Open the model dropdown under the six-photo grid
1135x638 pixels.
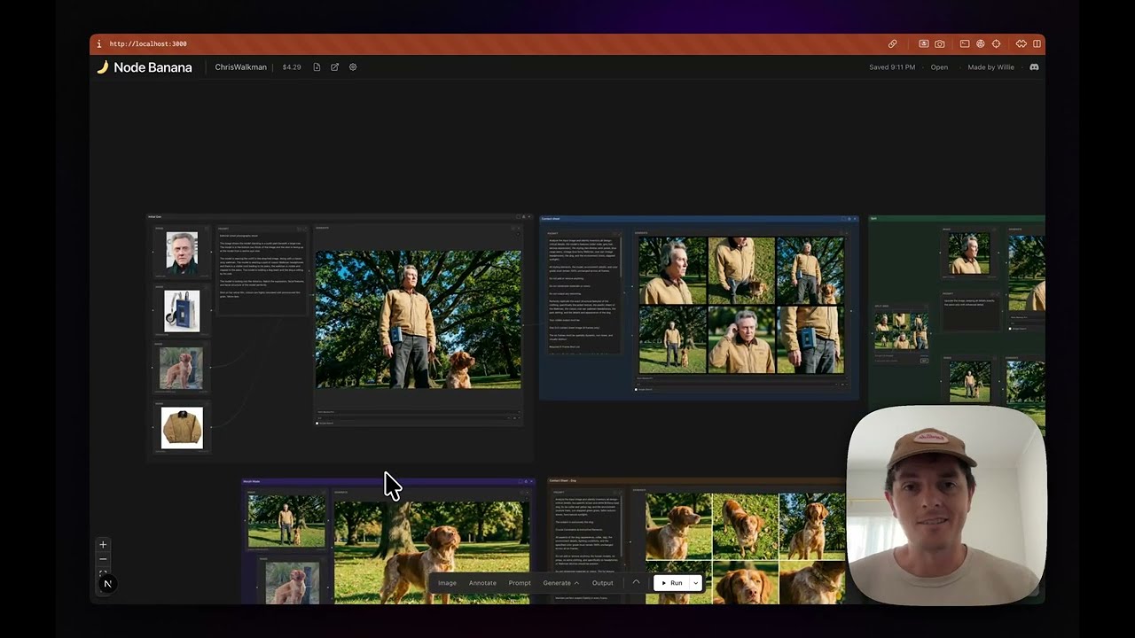point(740,378)
